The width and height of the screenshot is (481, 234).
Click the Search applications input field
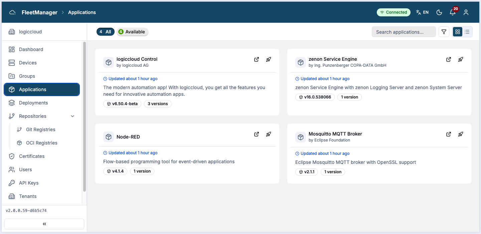pyautogui.click(x=404, y=32)
